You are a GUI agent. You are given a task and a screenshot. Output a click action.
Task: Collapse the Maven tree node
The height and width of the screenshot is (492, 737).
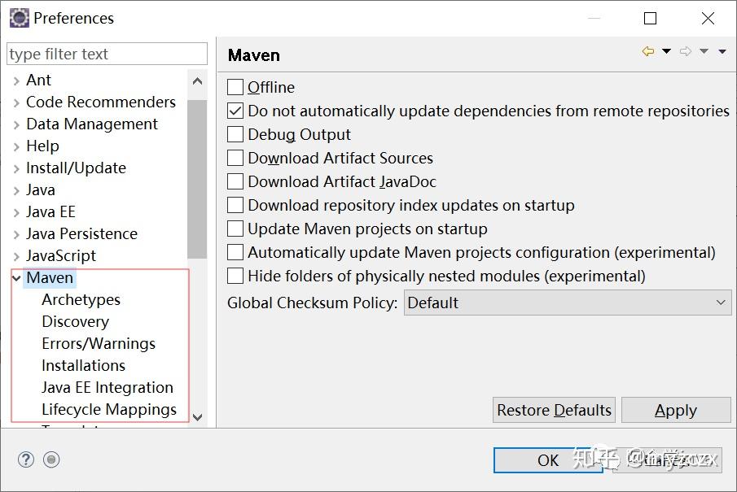coord(16,278)
